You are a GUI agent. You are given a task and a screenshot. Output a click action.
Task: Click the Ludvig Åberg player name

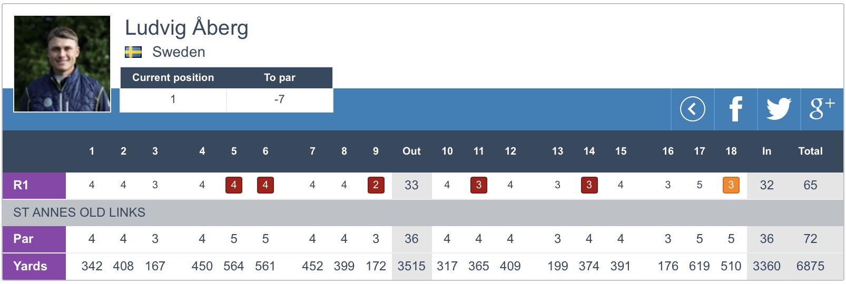(x=186, y=28)
